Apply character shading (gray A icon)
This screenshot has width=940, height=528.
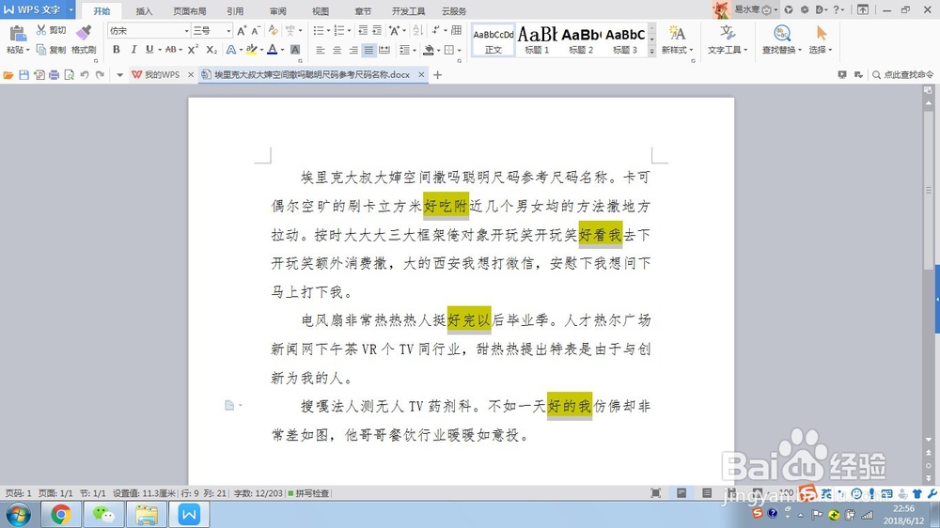click(x=295, y=50)
